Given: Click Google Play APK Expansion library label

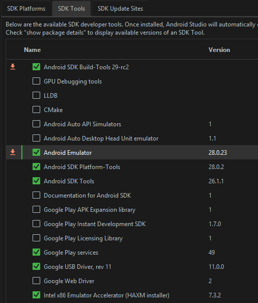Looking at the screenshot, I should pyautogui.click(x=90, y=210).
